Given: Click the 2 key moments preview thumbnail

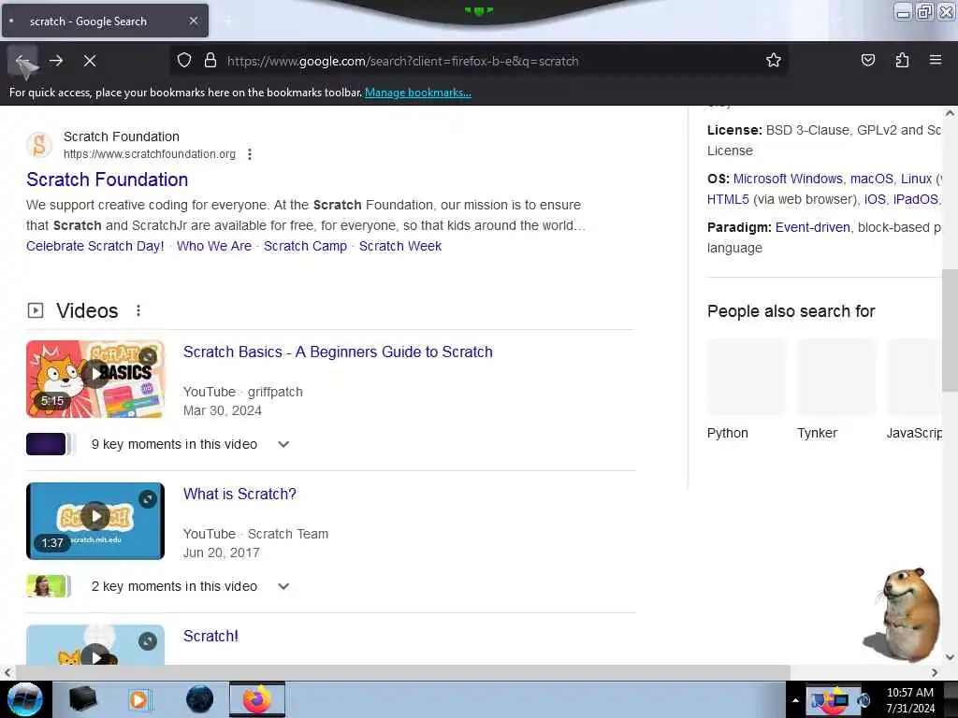Looking at the screenshot, I should pos(48,587).
